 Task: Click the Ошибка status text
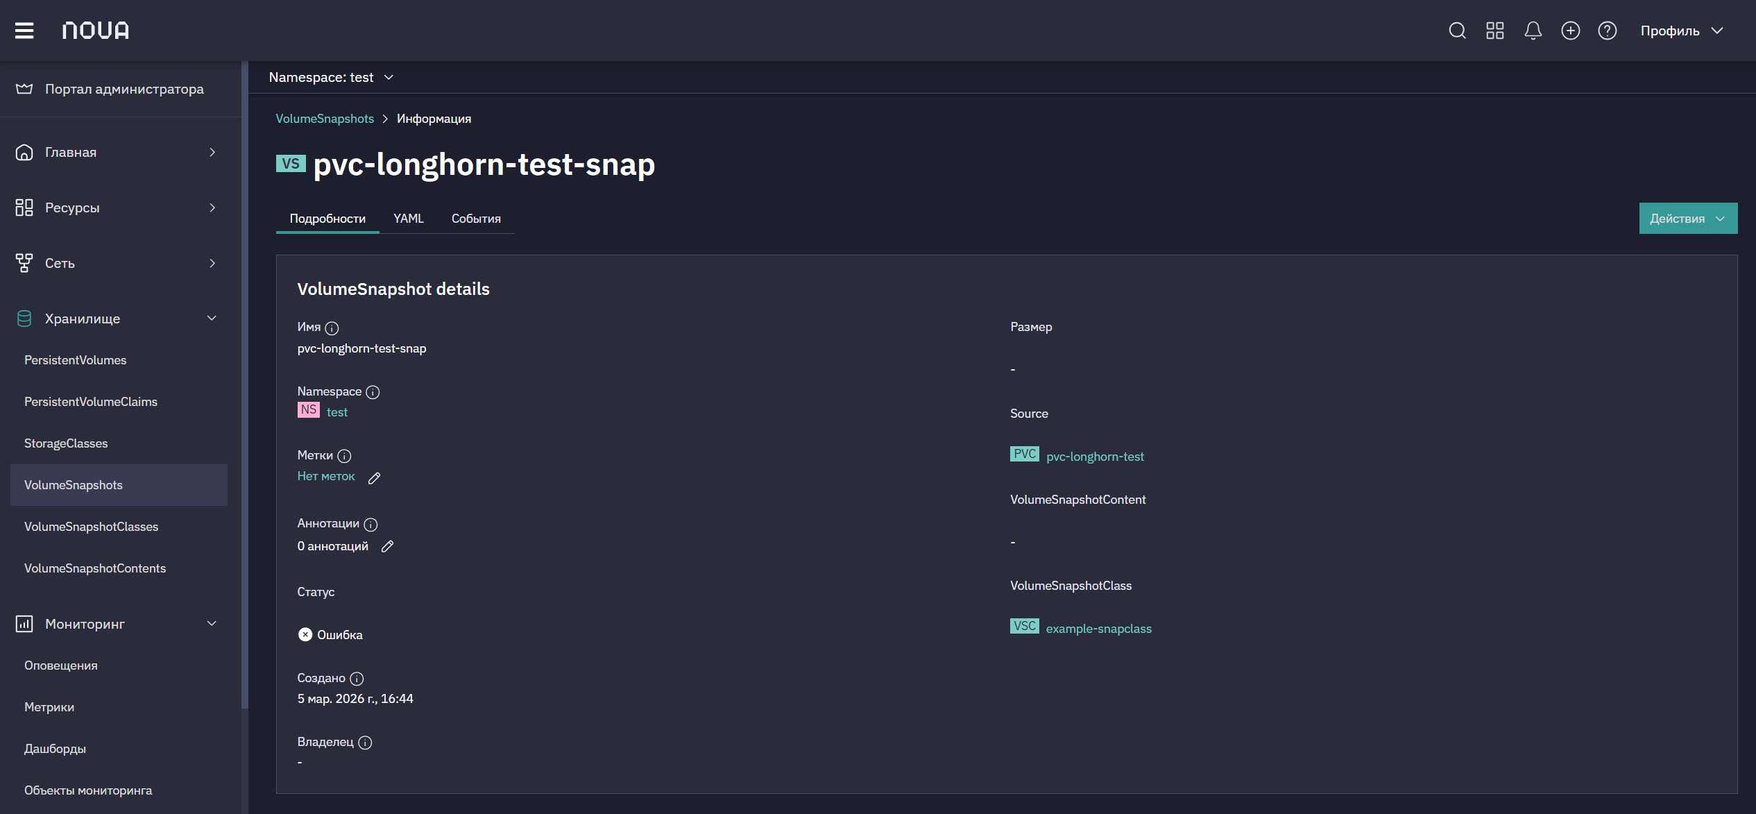pos(340,635)
